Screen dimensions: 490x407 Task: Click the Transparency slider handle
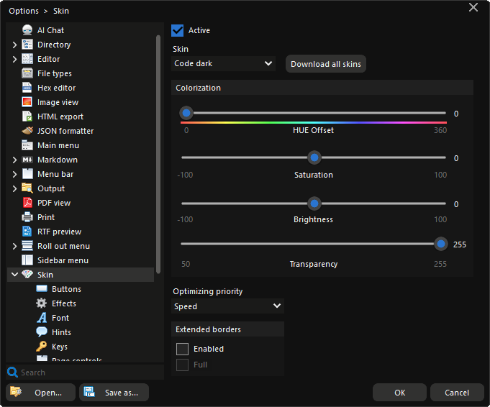click(x=441, y=244)
